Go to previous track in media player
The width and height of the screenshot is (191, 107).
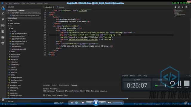coord(89,103)
